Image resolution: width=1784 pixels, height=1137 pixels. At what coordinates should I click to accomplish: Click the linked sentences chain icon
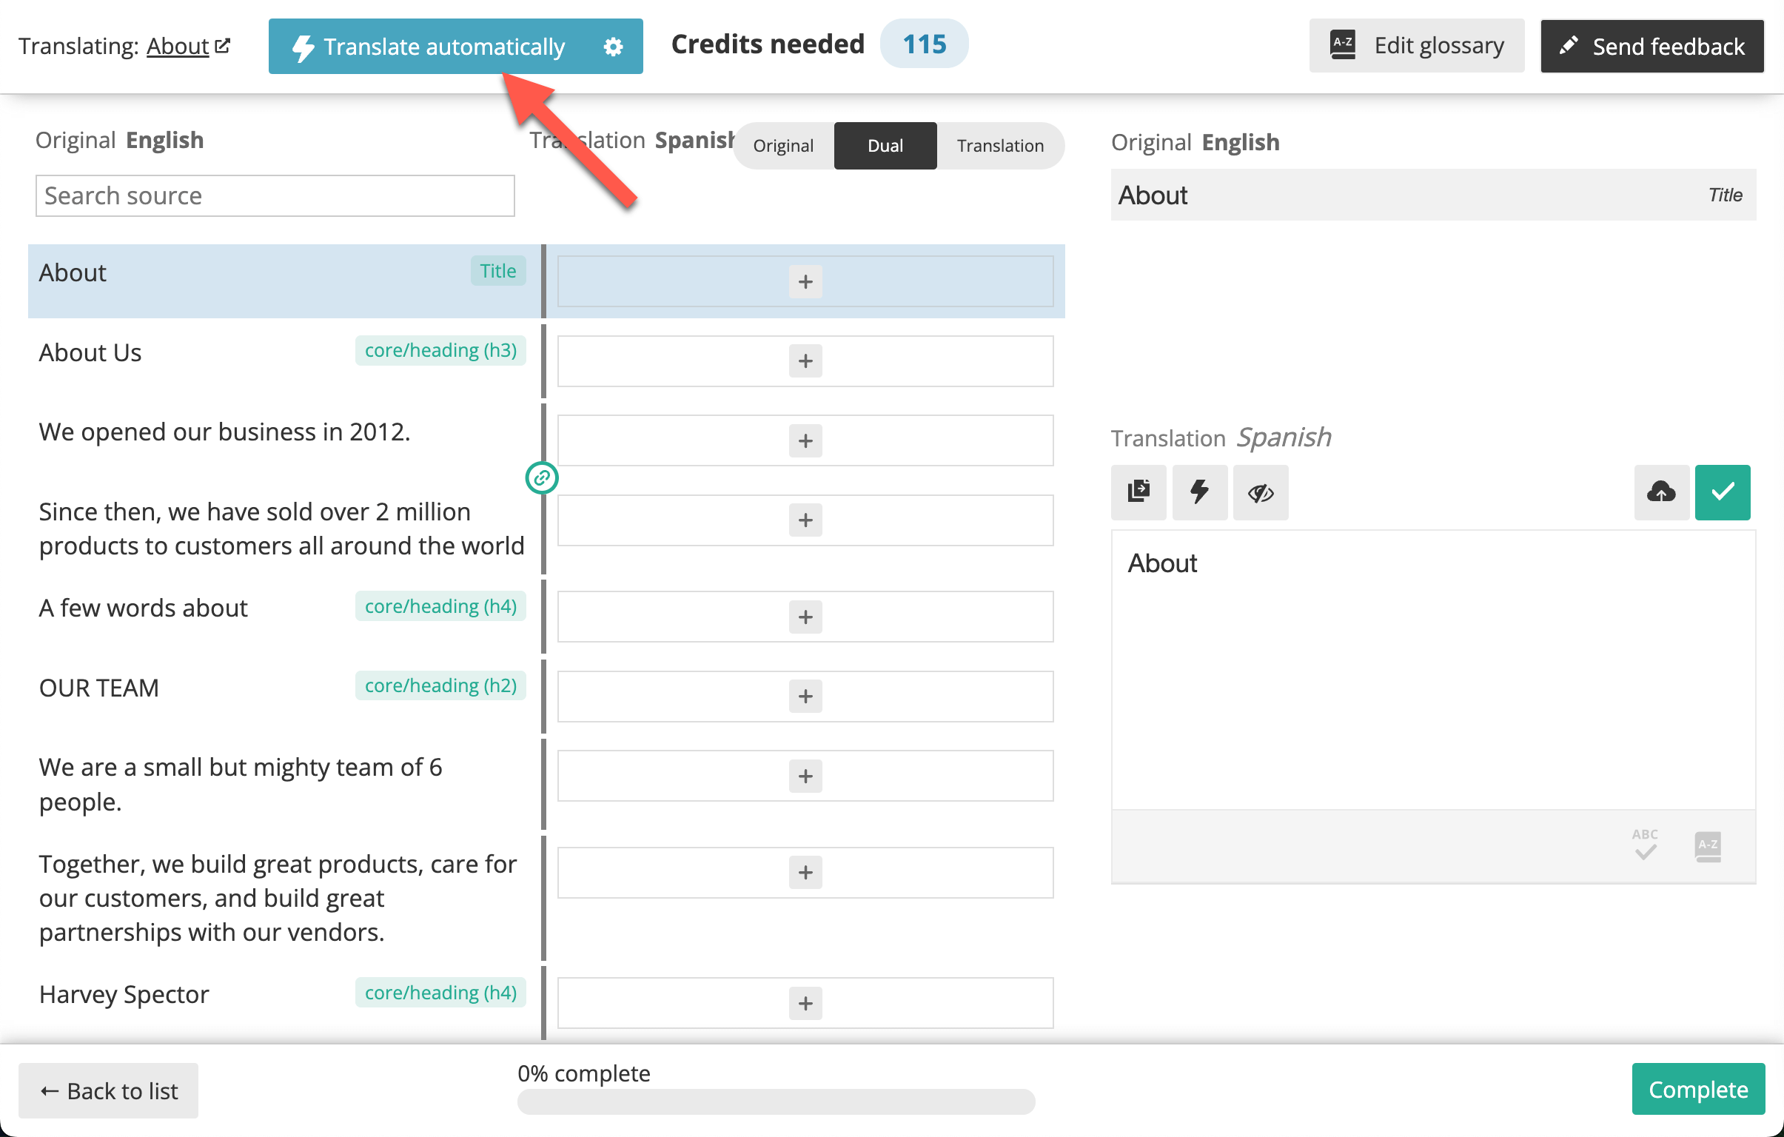[x=542, y=477]
